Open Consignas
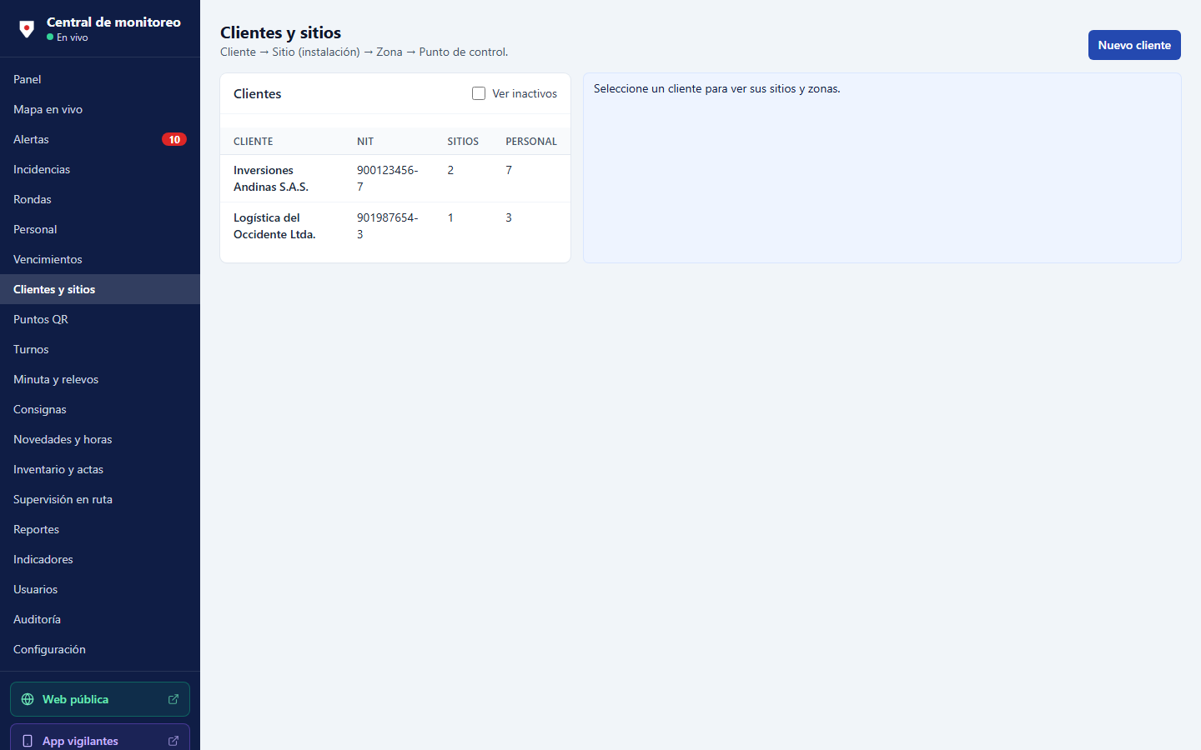Image resolution: width=1201 pixels, height=750 pixels. tap(100, 409)
